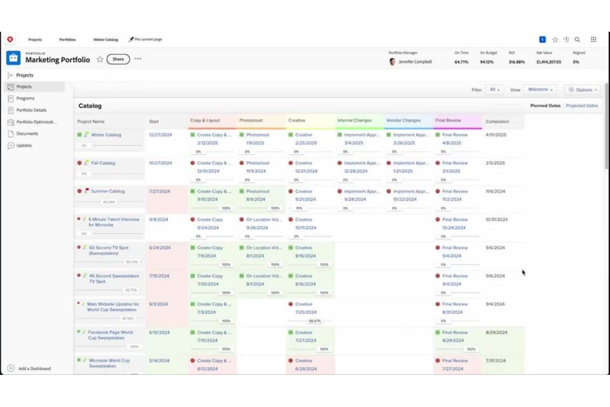Click the Documents sidebar icon

pos(11,134)
